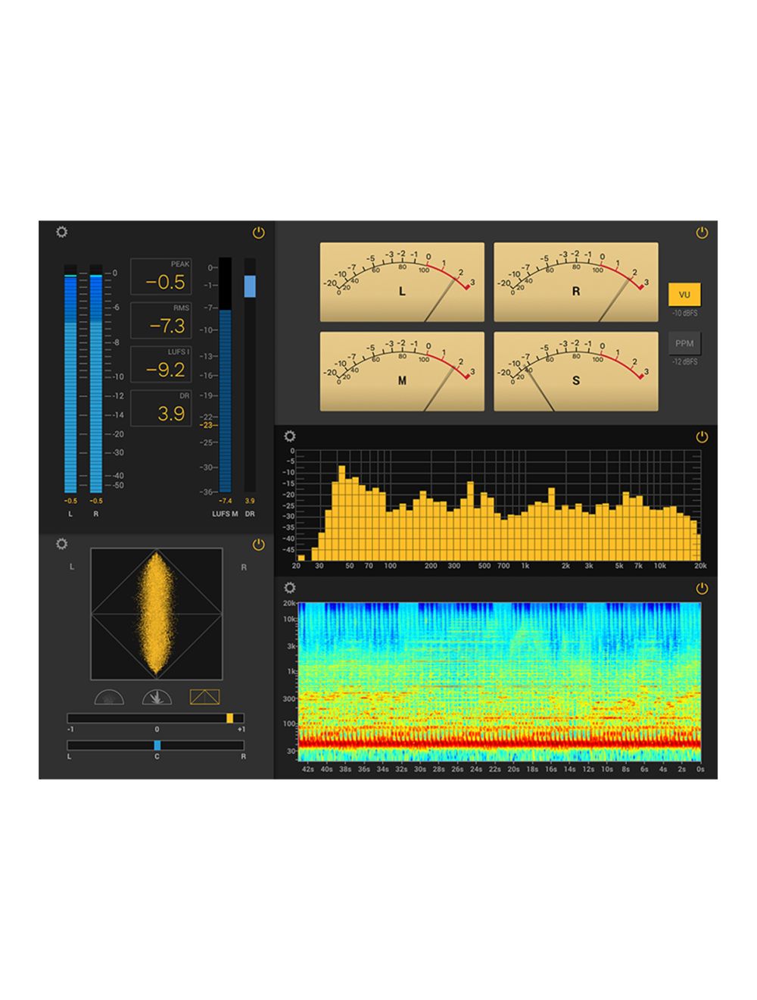Click the L/C/R balance slider marker
The image size is (757, 1000).
point(157,746)
